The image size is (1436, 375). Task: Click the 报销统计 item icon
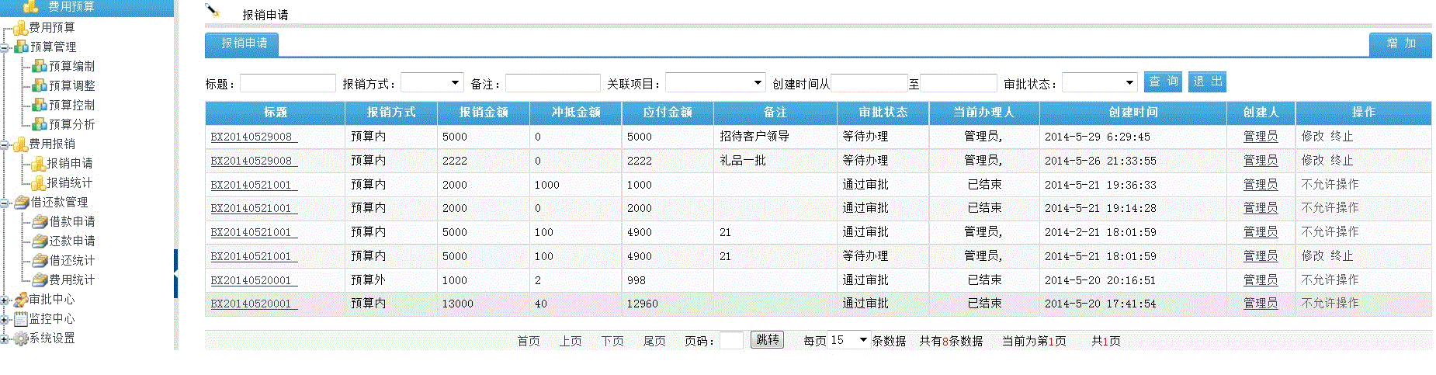pos(38,183)
